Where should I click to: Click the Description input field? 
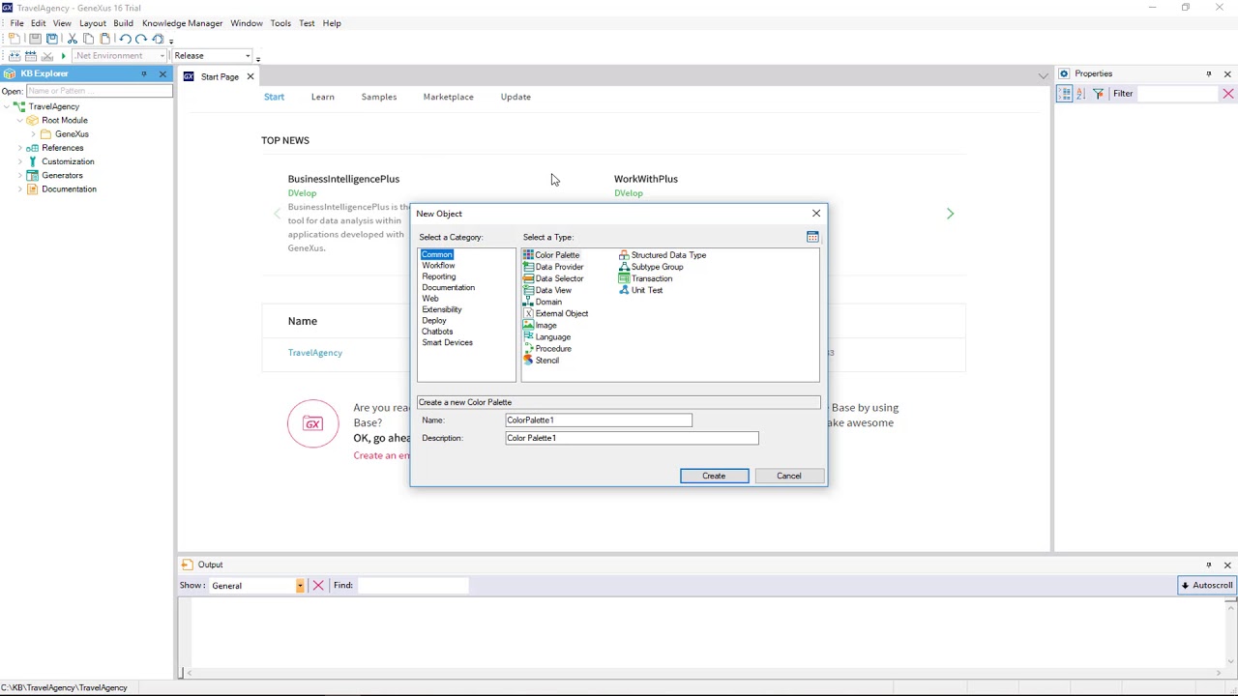point(633,438)
